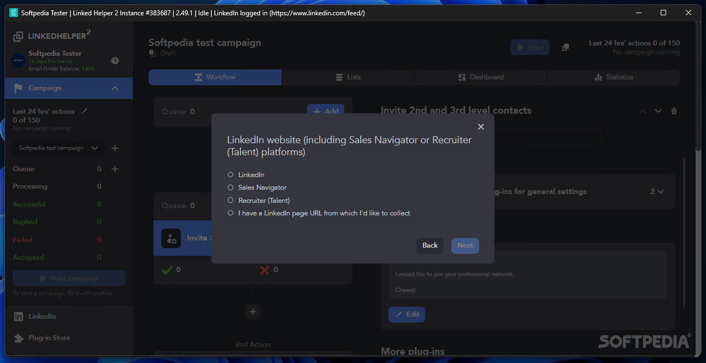This screenshot has width=706, height=363.
Task: Select the LinkedIn radio option
Action: (231, 175)
